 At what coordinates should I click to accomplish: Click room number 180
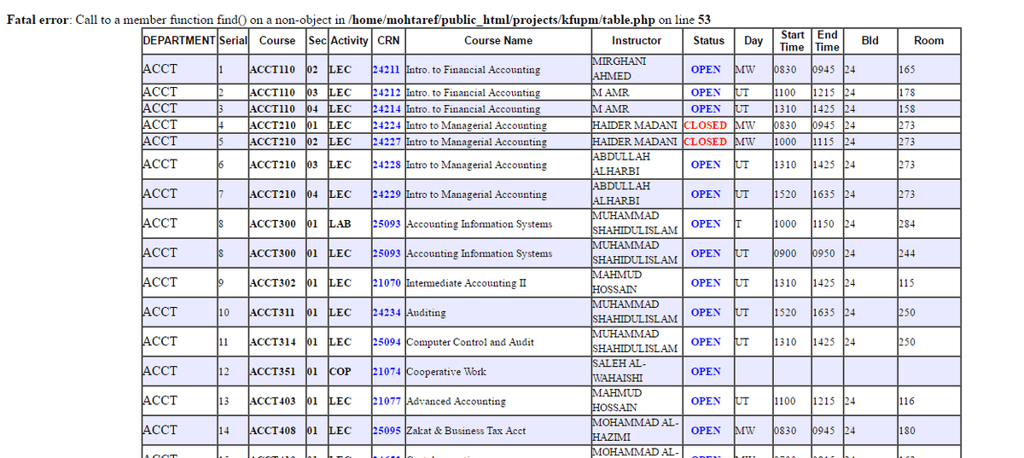[x=907, y=431]
